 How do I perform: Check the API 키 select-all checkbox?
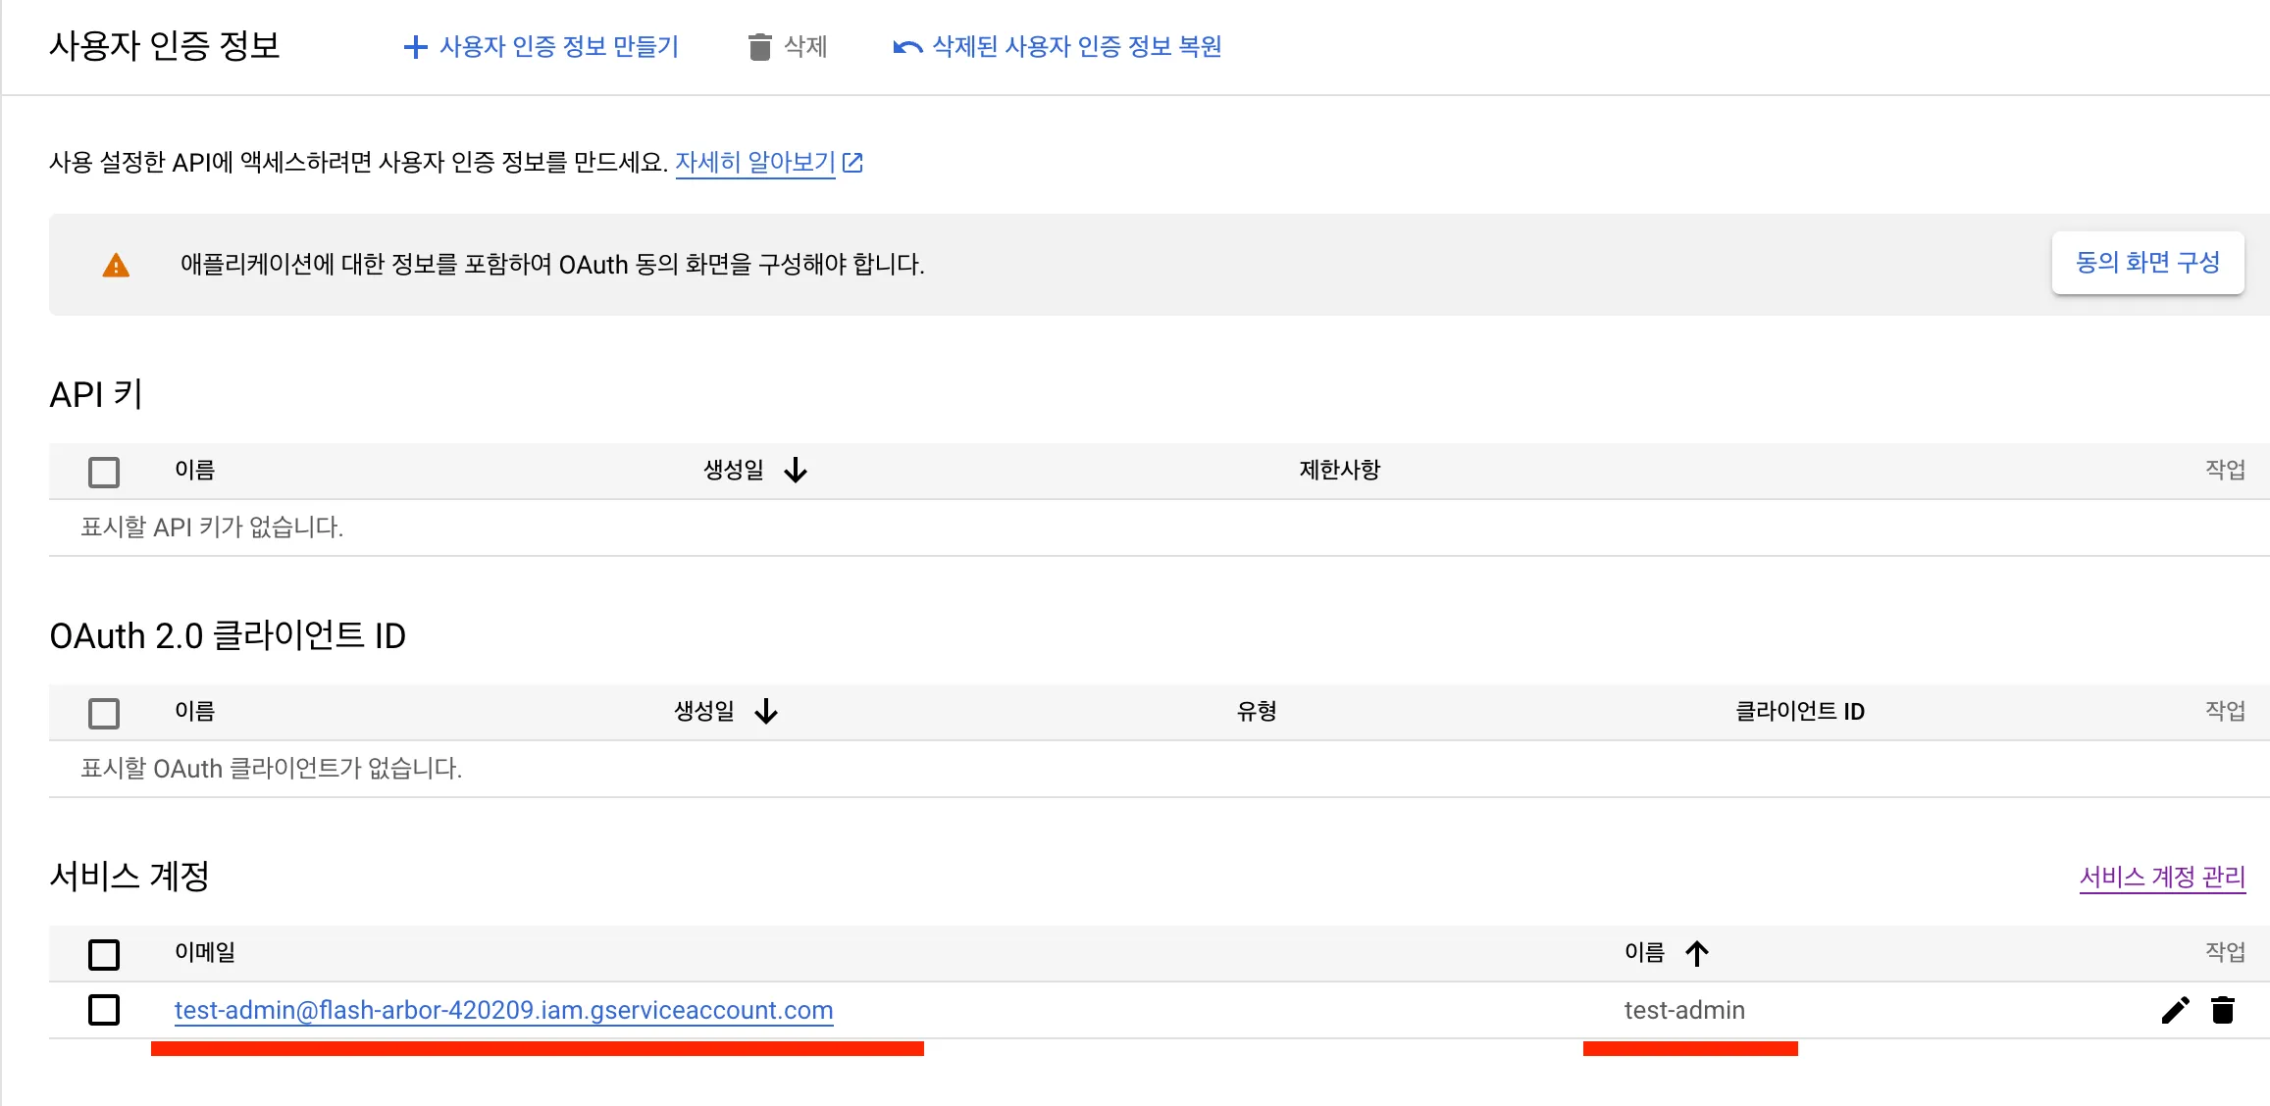coord(104,472)
